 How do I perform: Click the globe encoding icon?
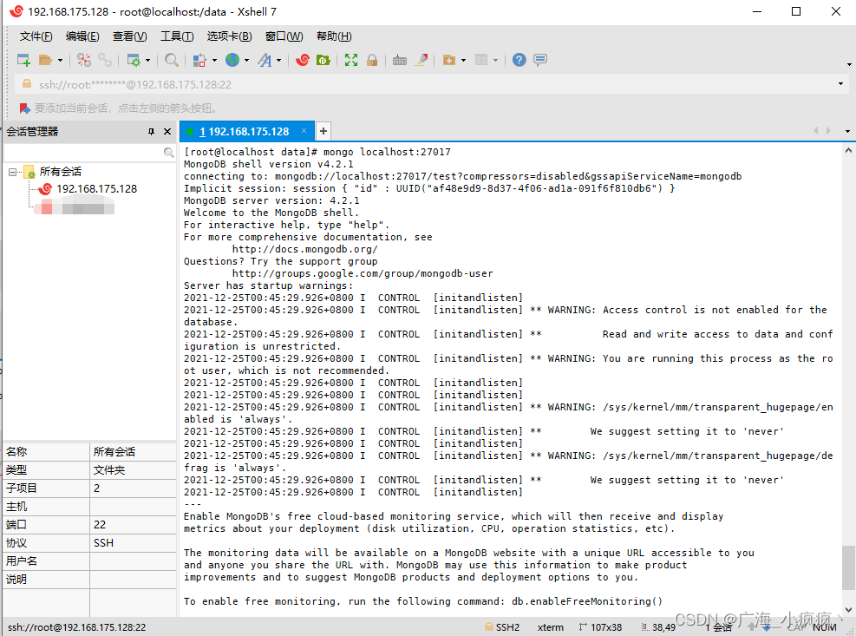point(232,60)
